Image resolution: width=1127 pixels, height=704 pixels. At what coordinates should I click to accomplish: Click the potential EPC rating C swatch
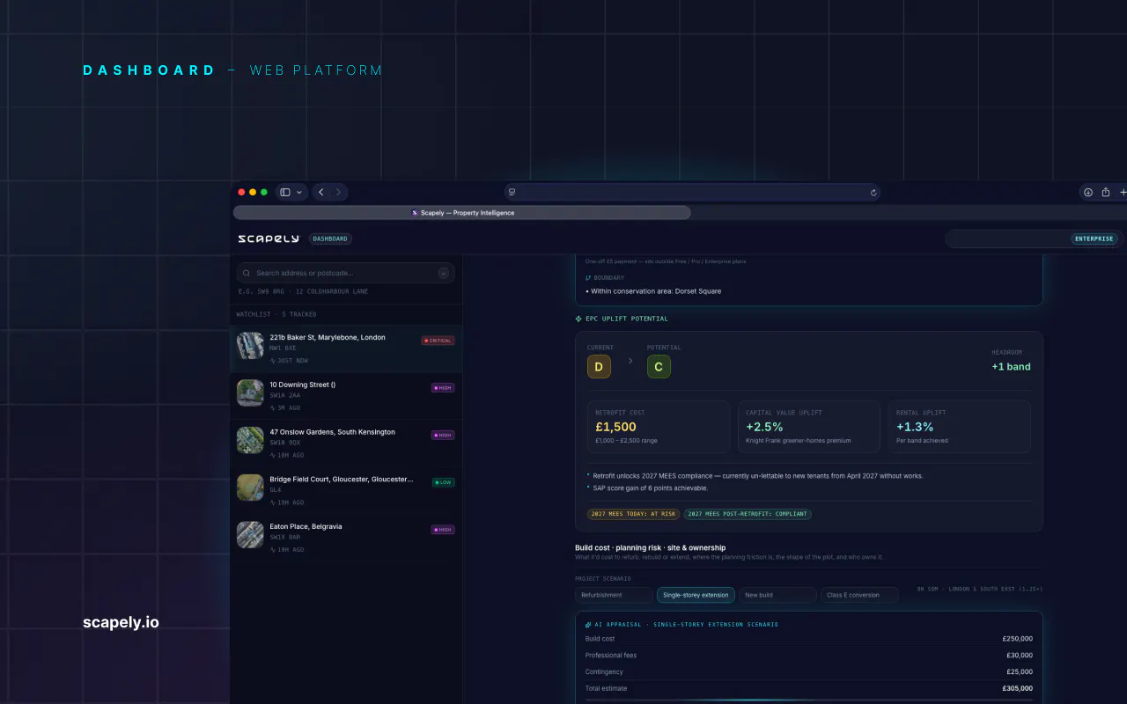pyautogui.click(x=659, y=366)
